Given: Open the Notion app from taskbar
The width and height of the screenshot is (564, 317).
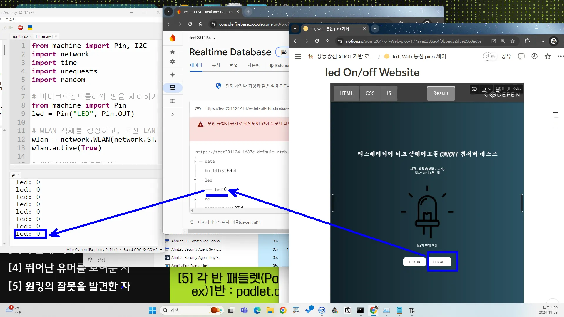Looking at the screenshot, I should [x=348, y=310].
